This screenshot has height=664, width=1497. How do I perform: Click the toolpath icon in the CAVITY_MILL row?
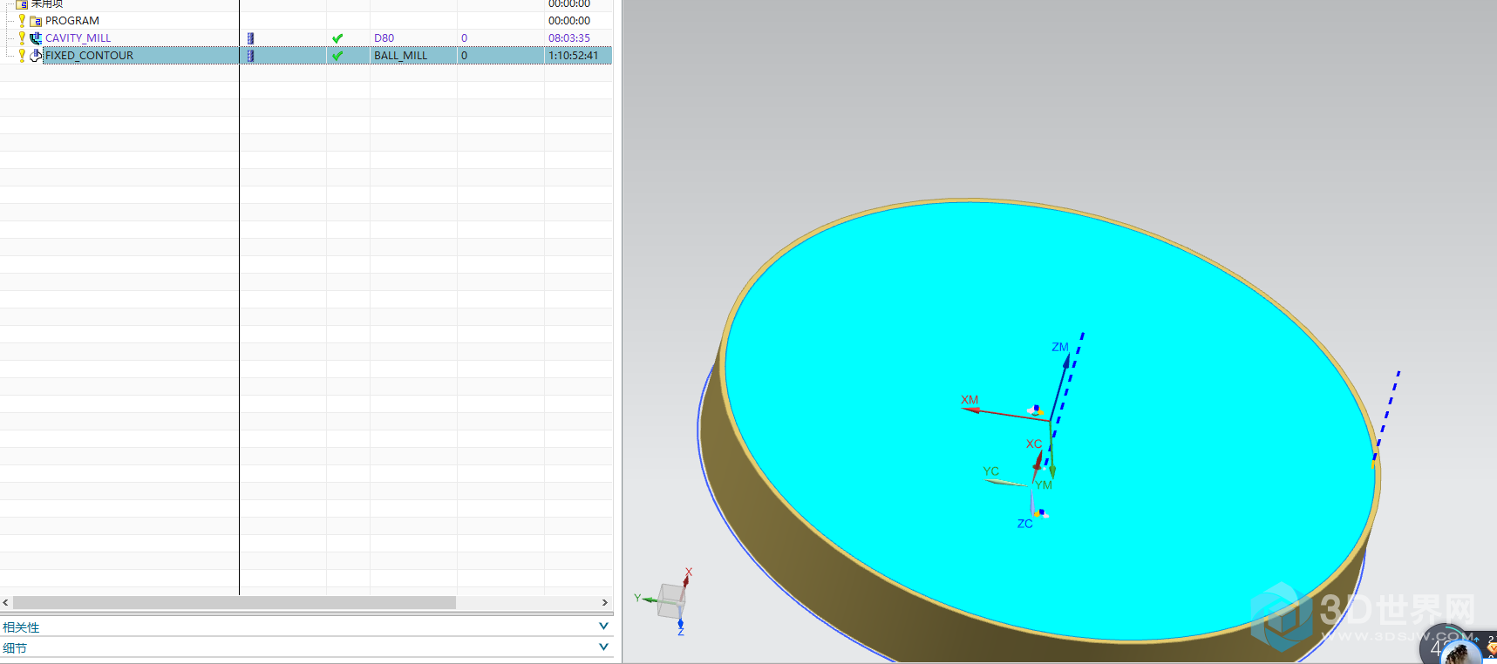pos(250,38)
